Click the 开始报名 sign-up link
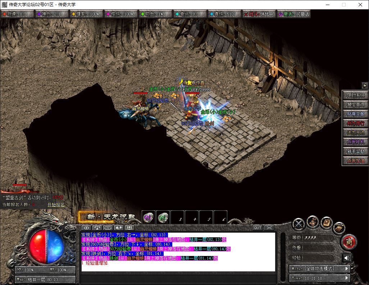369x285 pixels. coord(56,205)
